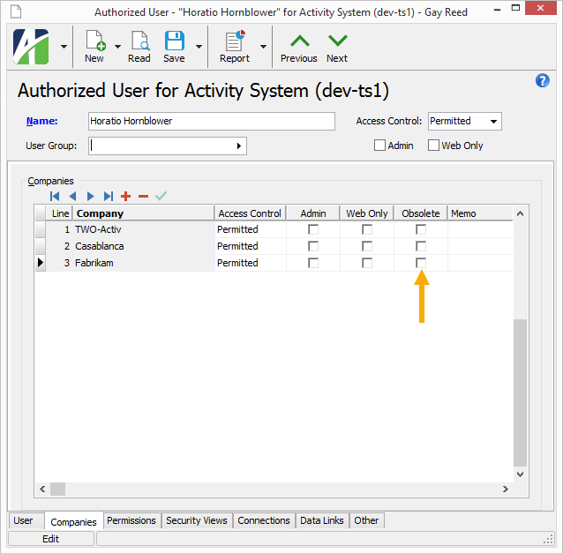Switch to the Permissions tab
The width and height of the screenshot is (563, 553).
131,520
